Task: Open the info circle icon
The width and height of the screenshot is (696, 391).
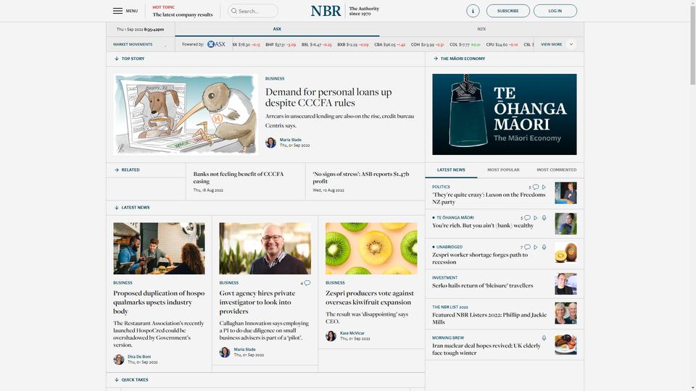Action: tap(473, 11)
